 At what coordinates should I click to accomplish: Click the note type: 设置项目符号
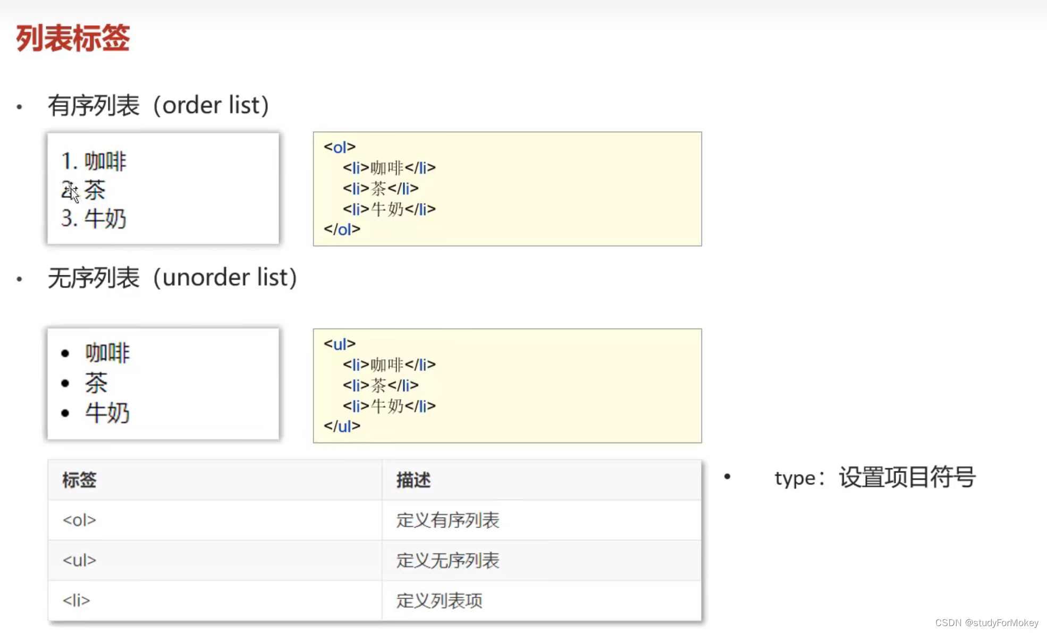point(875,477)
